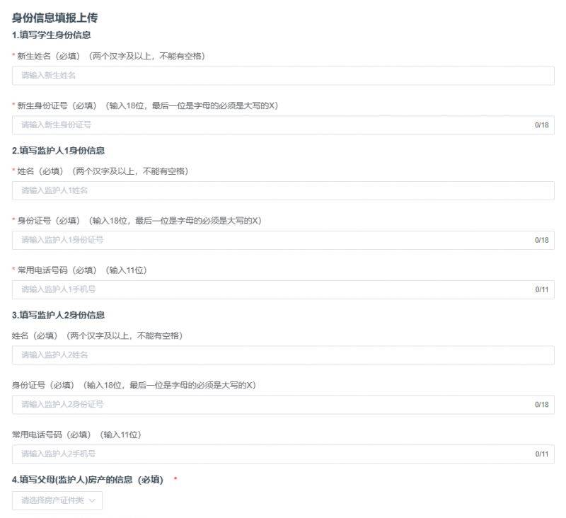Select the 监护人1身份证号 ID input field
This screenshot has width=566, height=518.
pos(269,240)
